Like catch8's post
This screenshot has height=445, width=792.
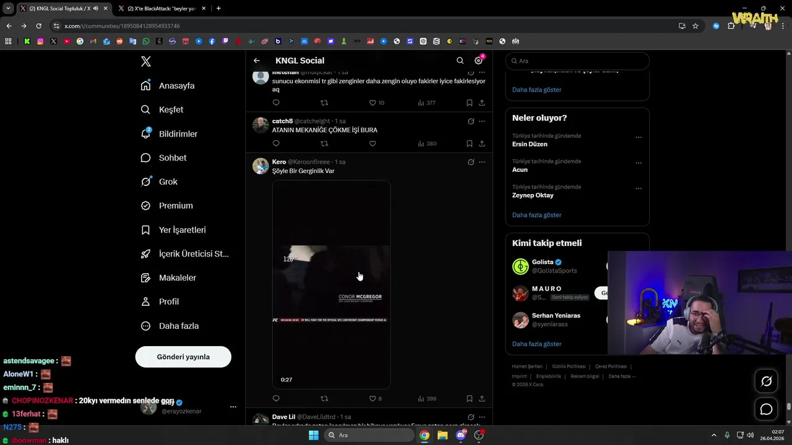tap(372, 143)
